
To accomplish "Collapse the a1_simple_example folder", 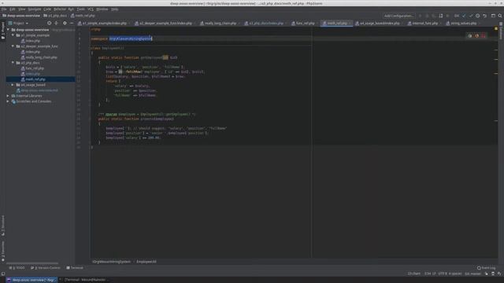I will pos(13,35).
